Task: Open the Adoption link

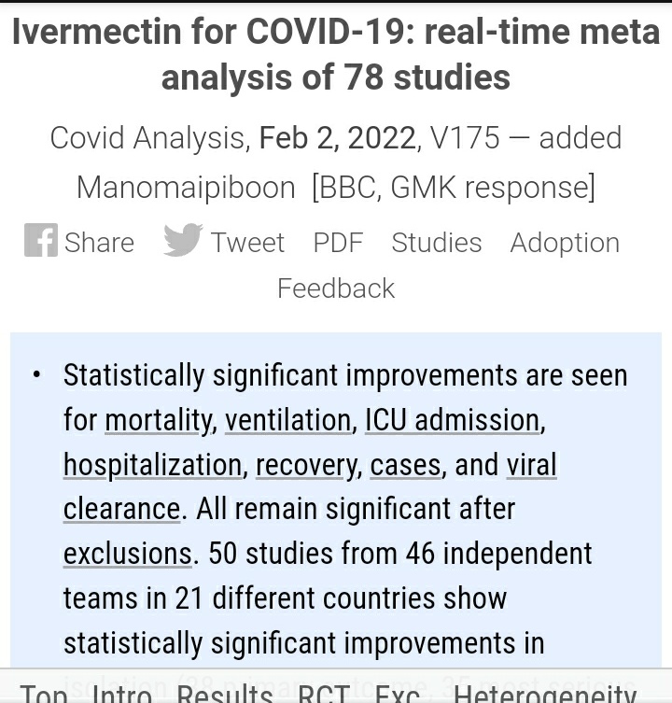Action: coord(565,243)
